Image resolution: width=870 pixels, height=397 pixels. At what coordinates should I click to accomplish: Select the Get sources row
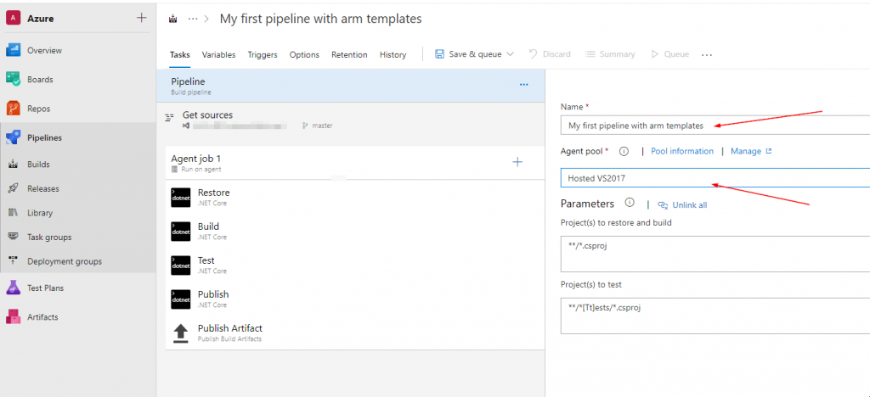[351, 120]
